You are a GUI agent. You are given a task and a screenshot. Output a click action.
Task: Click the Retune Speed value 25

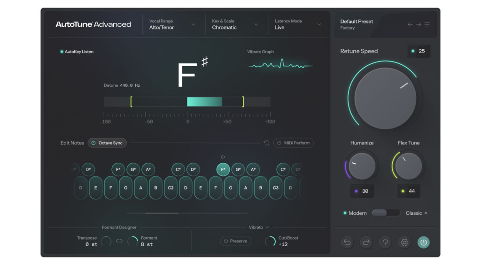coord(419,51)
